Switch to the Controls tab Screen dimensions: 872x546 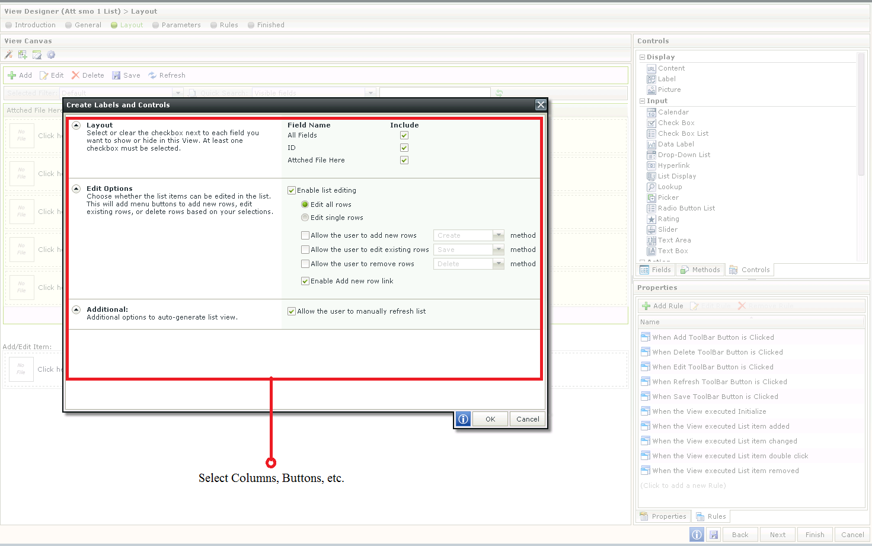750,270
